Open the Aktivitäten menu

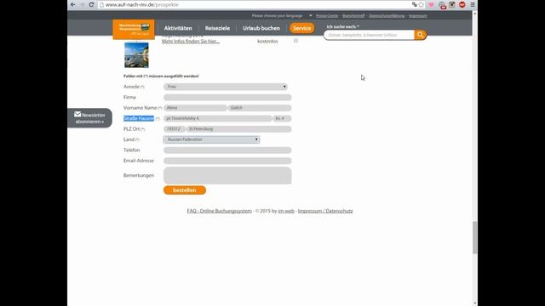178,28
